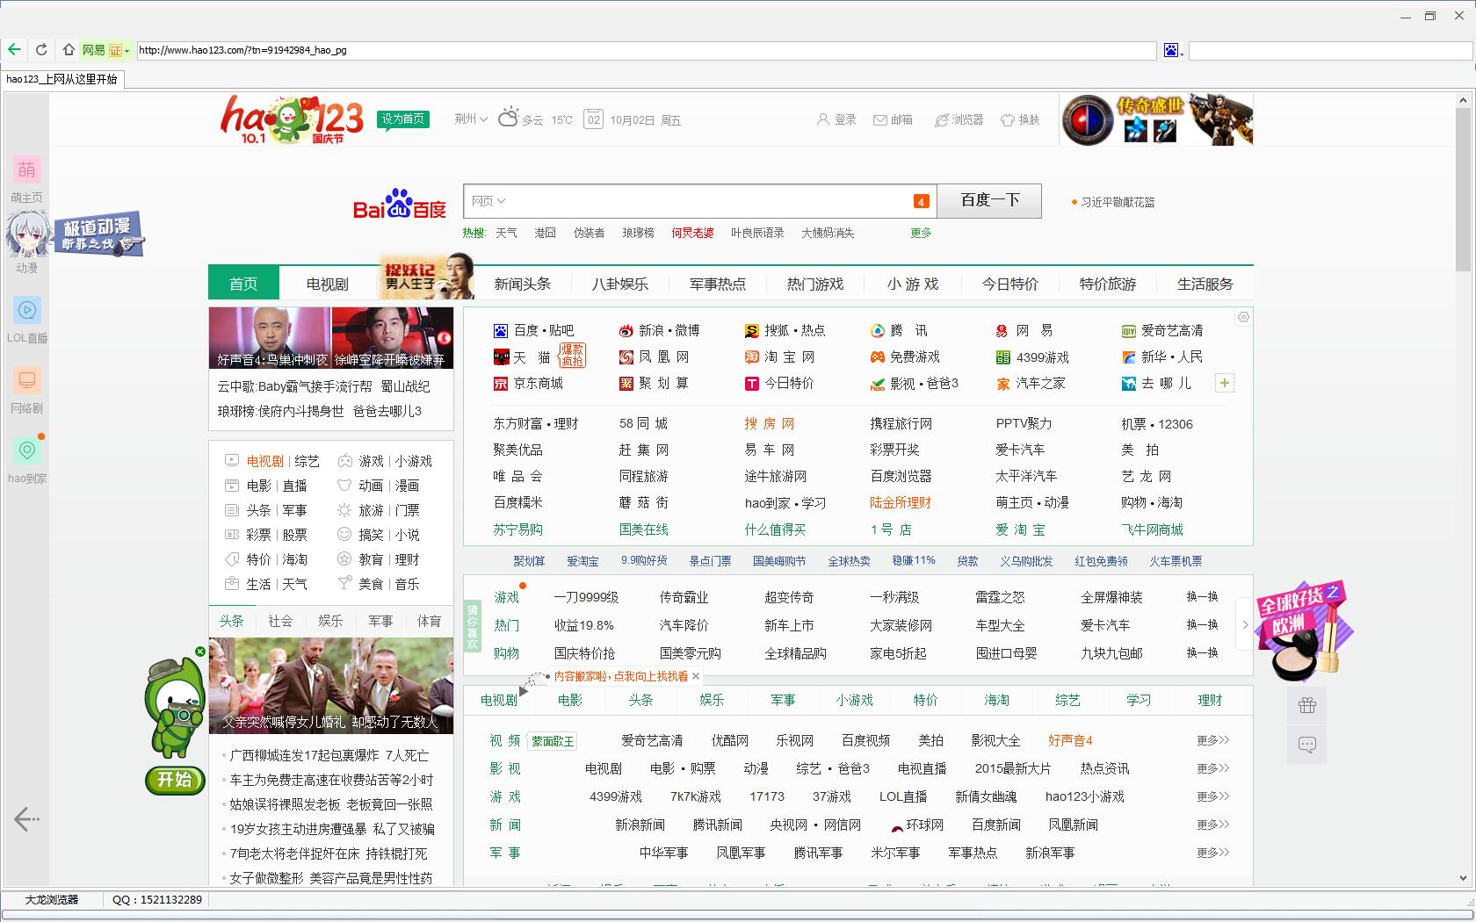Show 更多 hot search terms
This screenshot has height=922, width=1476.
tap(921, 233)
